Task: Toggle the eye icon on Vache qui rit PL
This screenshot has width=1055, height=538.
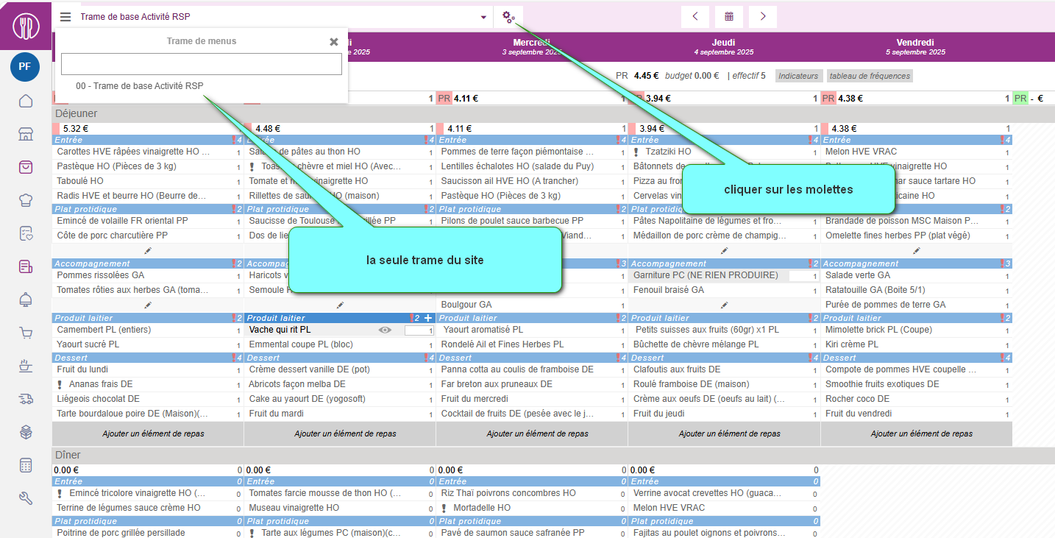Action: [385, 330]
